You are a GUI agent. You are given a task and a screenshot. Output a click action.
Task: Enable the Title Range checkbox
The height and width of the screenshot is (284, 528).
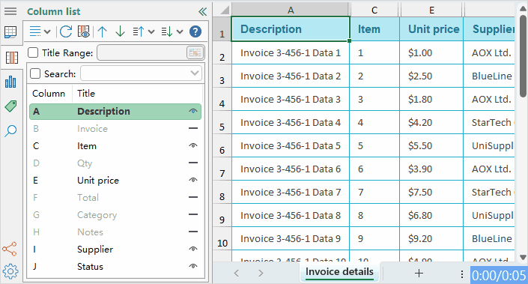33,52
